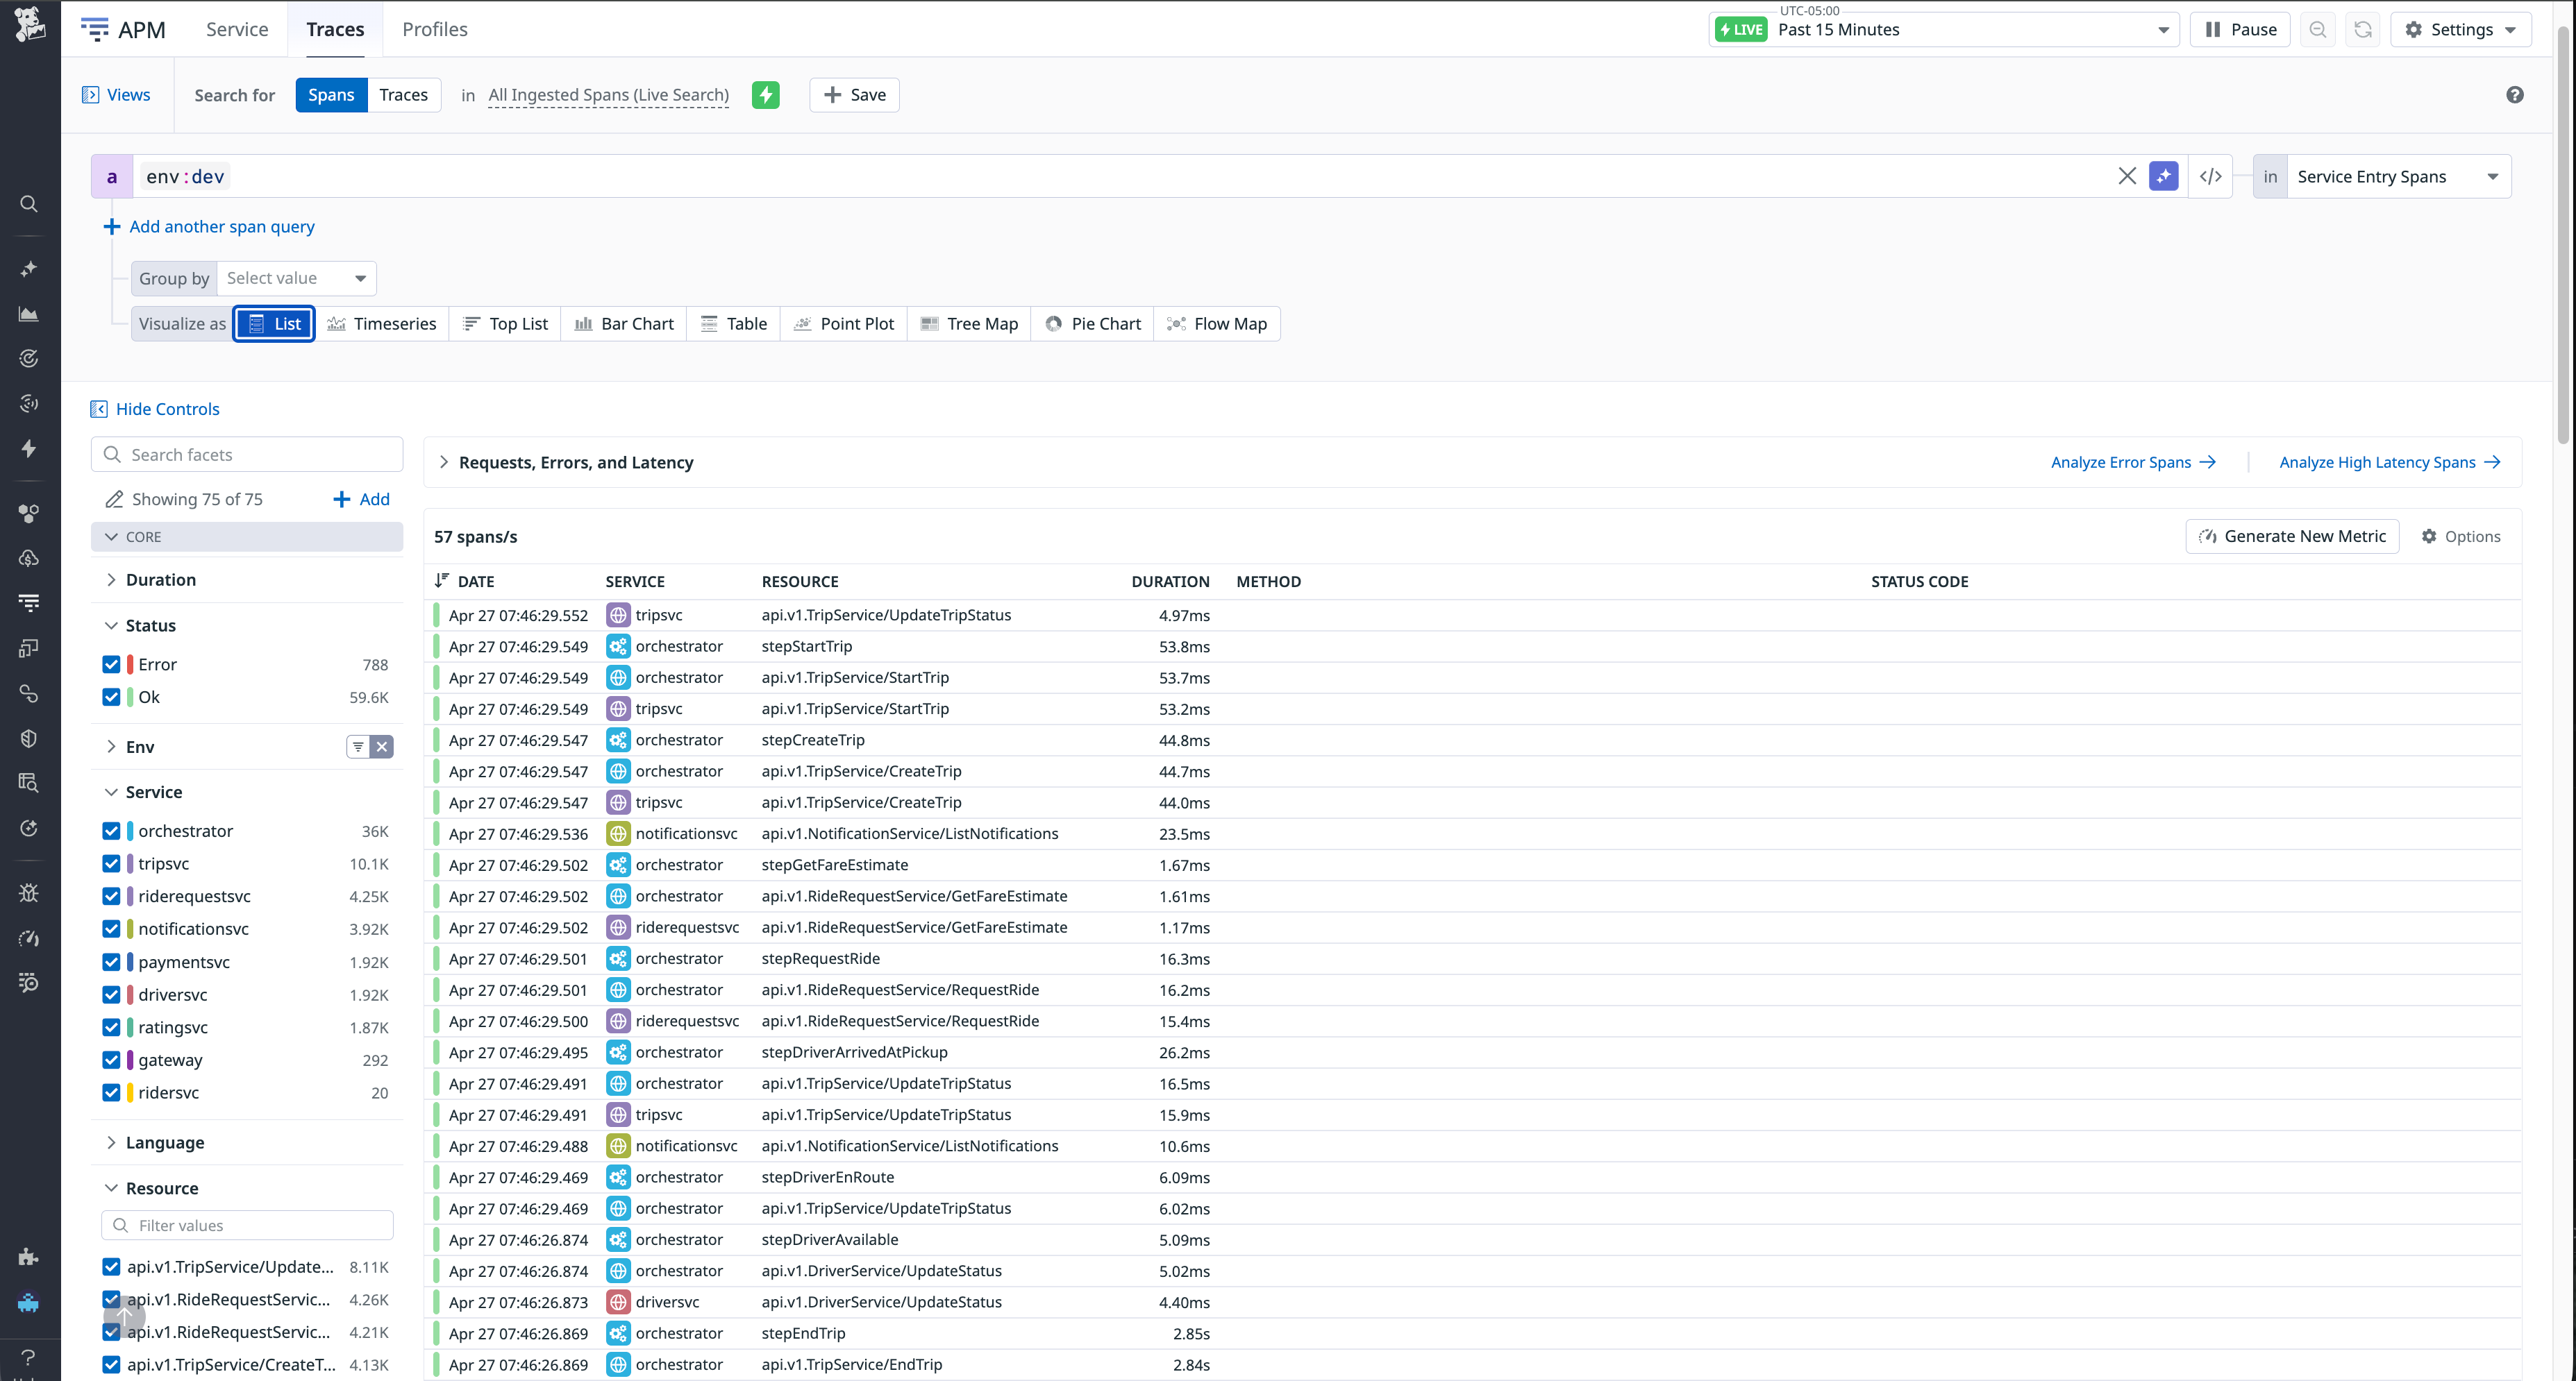The height and width of the screenshot is (1381, 2576).
Task: Open the Past 15 Minutes time range dropdown
Action: 1943,30
